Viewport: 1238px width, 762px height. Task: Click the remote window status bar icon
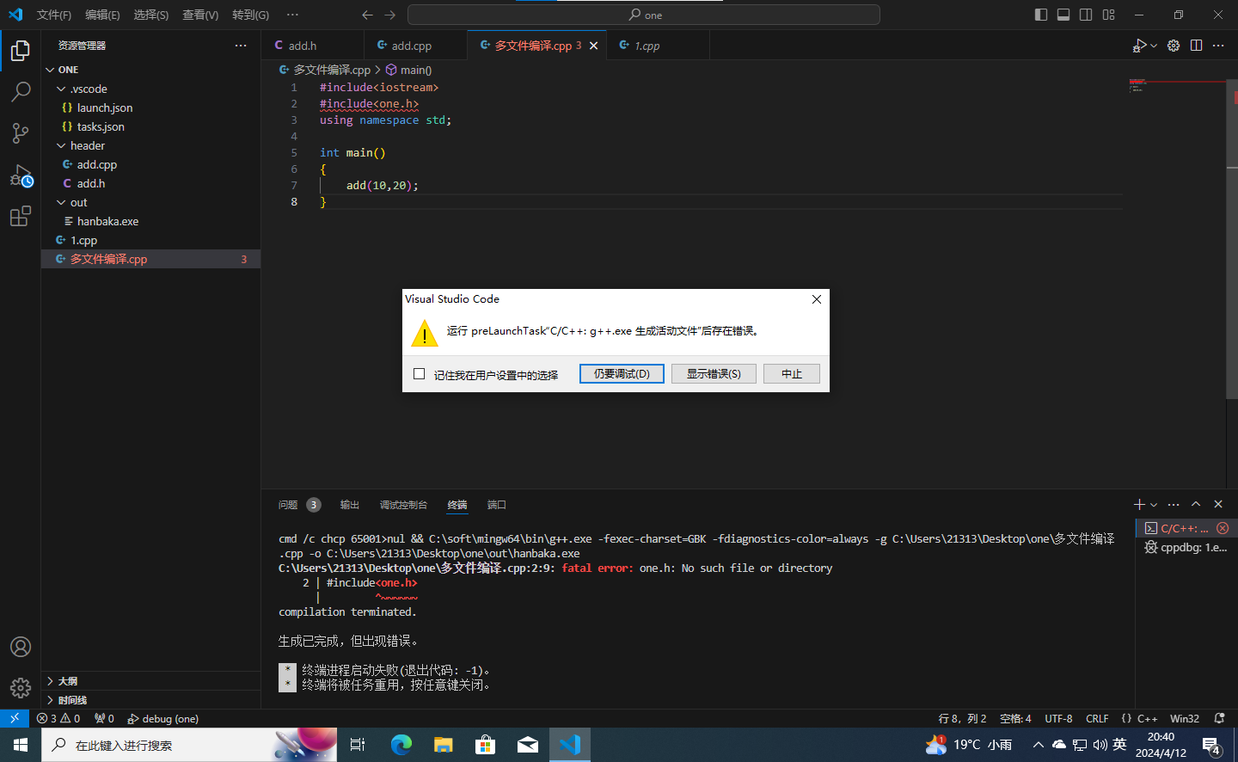pyautogui.click(x=15, y=718)
